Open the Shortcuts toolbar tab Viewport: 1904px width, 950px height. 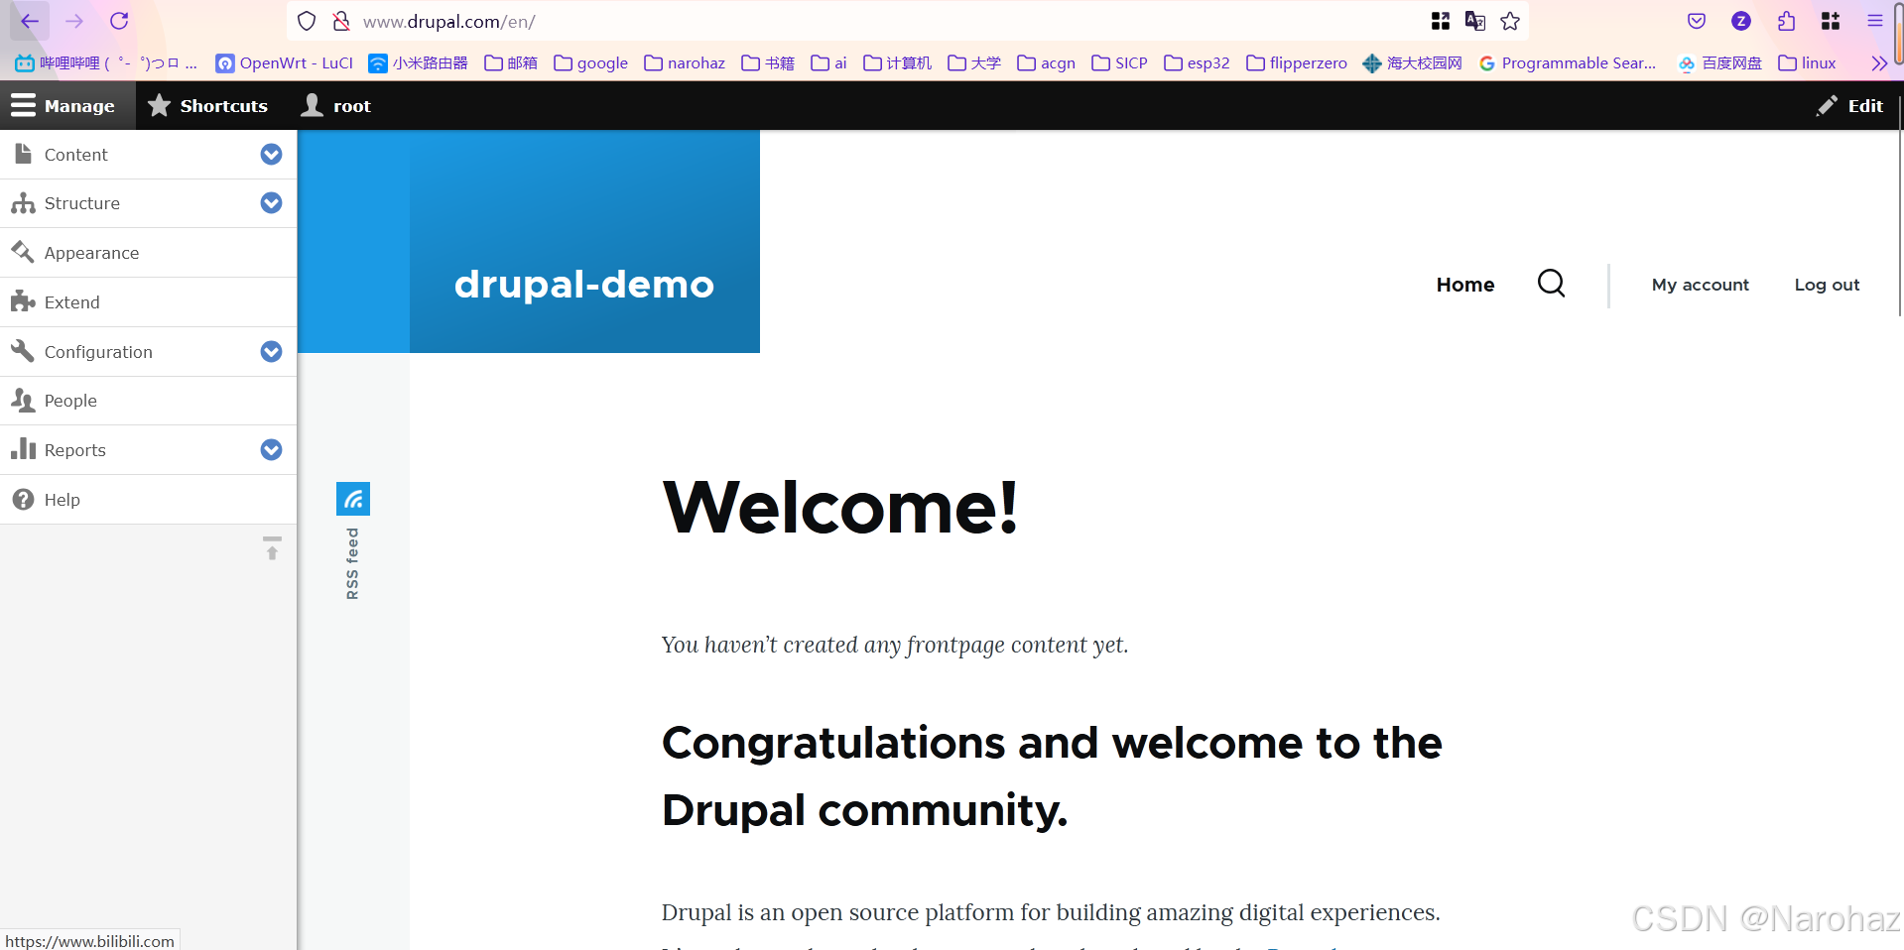point(208,105)
